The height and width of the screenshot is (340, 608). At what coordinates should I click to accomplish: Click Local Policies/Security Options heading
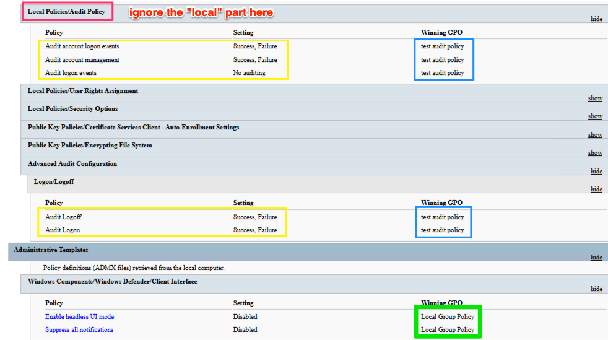(x=72, y=109)
